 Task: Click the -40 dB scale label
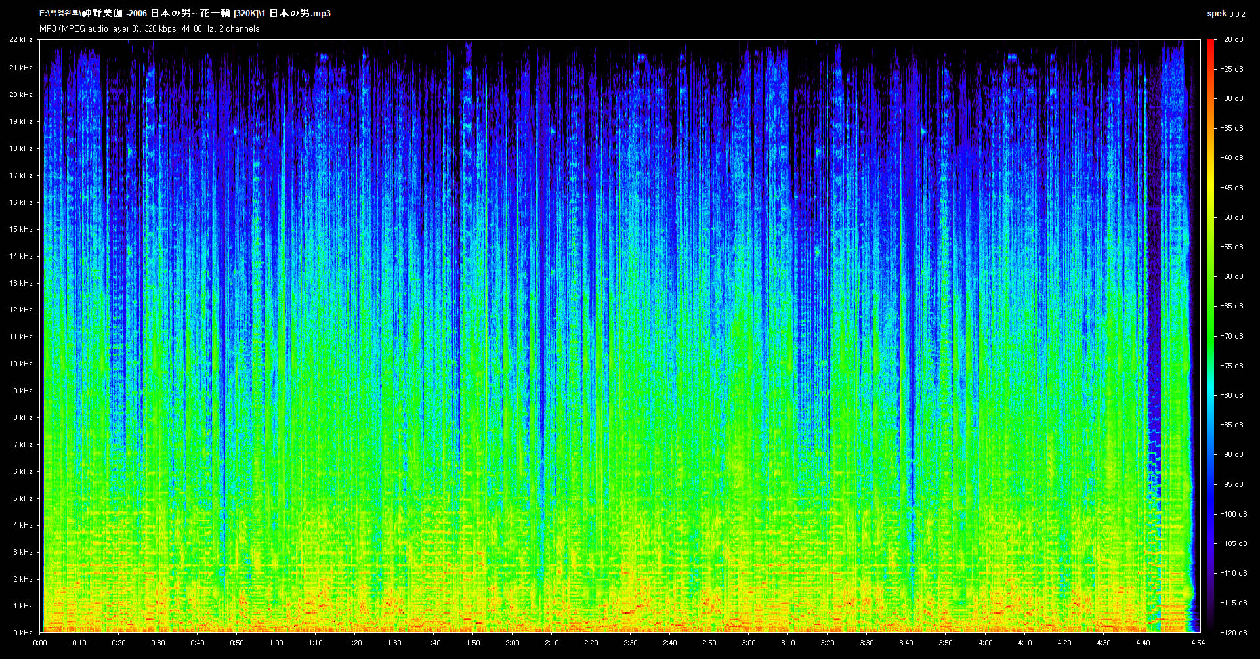click(x=1231, y=158)
